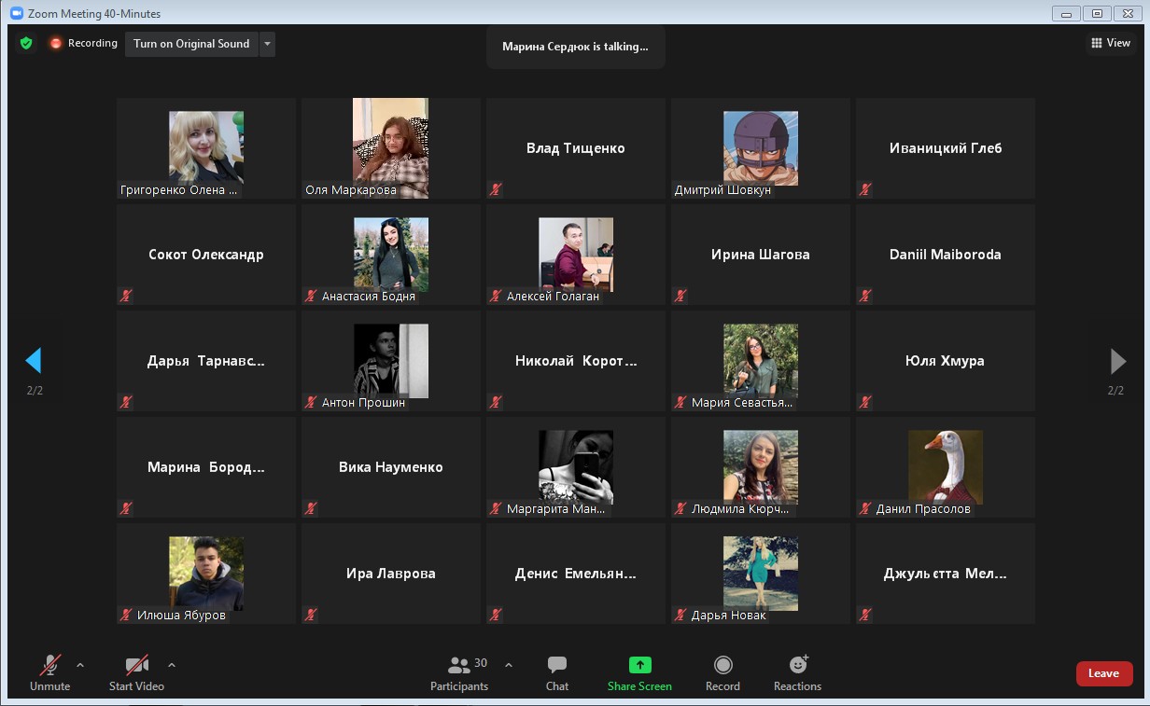Viewport: 1150px width, 706px height.
Task: Leave the meeting
Action: click(x=1103, y=673)
